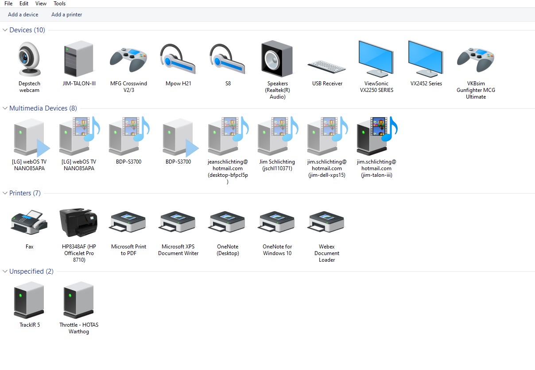Screen dimensions: 535x370
Task: Select Microsoft Print to PDF printer icon
Action: (x=128, y=222)
